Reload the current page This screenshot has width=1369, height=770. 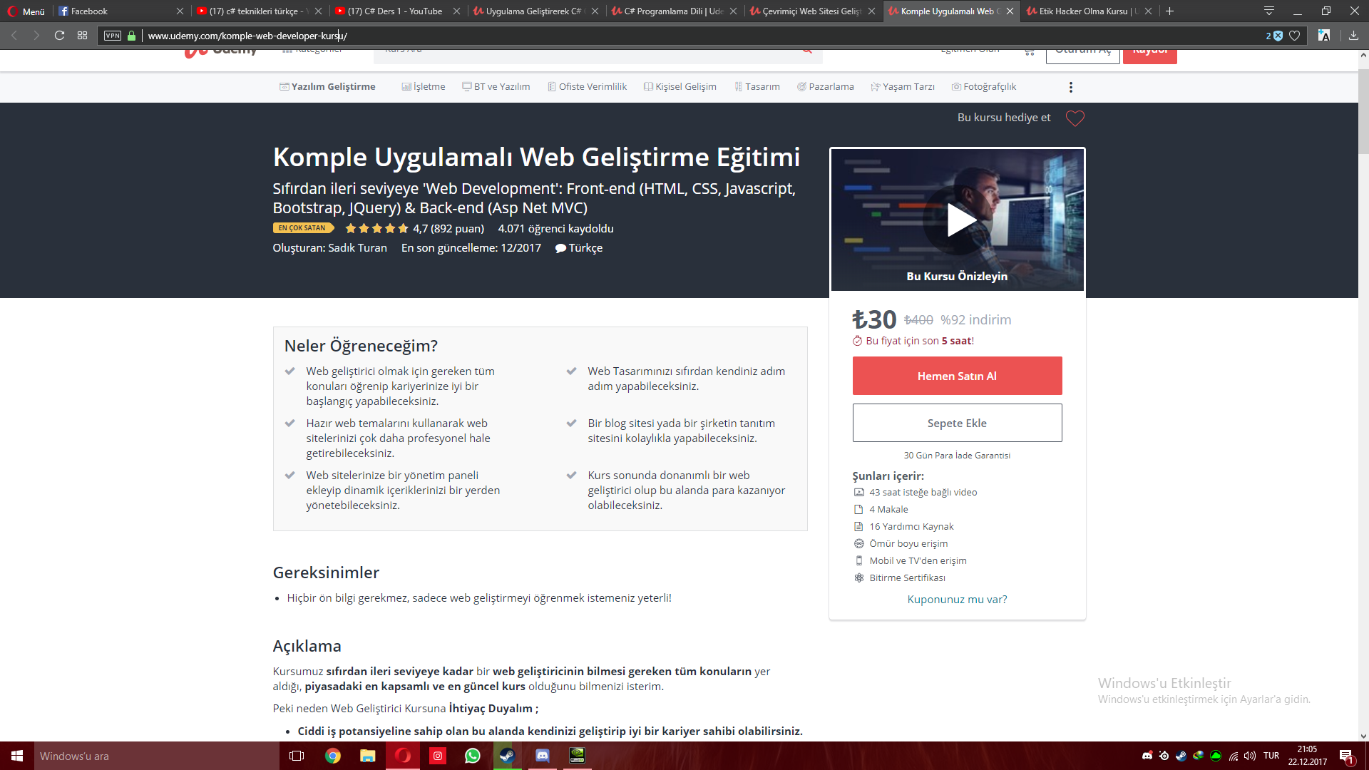(x=60, y=36)
